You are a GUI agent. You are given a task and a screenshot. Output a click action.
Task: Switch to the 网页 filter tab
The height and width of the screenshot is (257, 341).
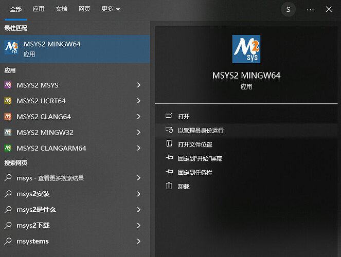84,9
